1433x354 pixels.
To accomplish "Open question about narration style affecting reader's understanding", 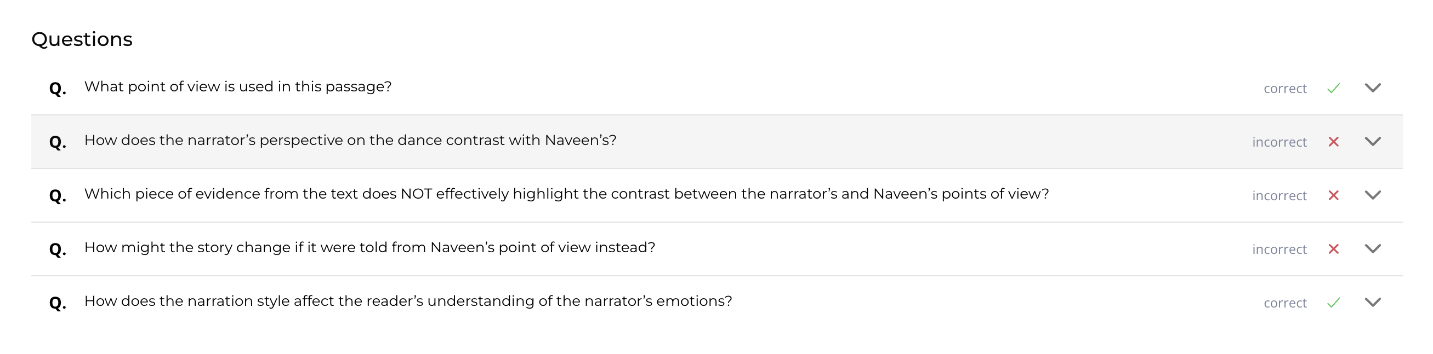I will pos(408,301).
